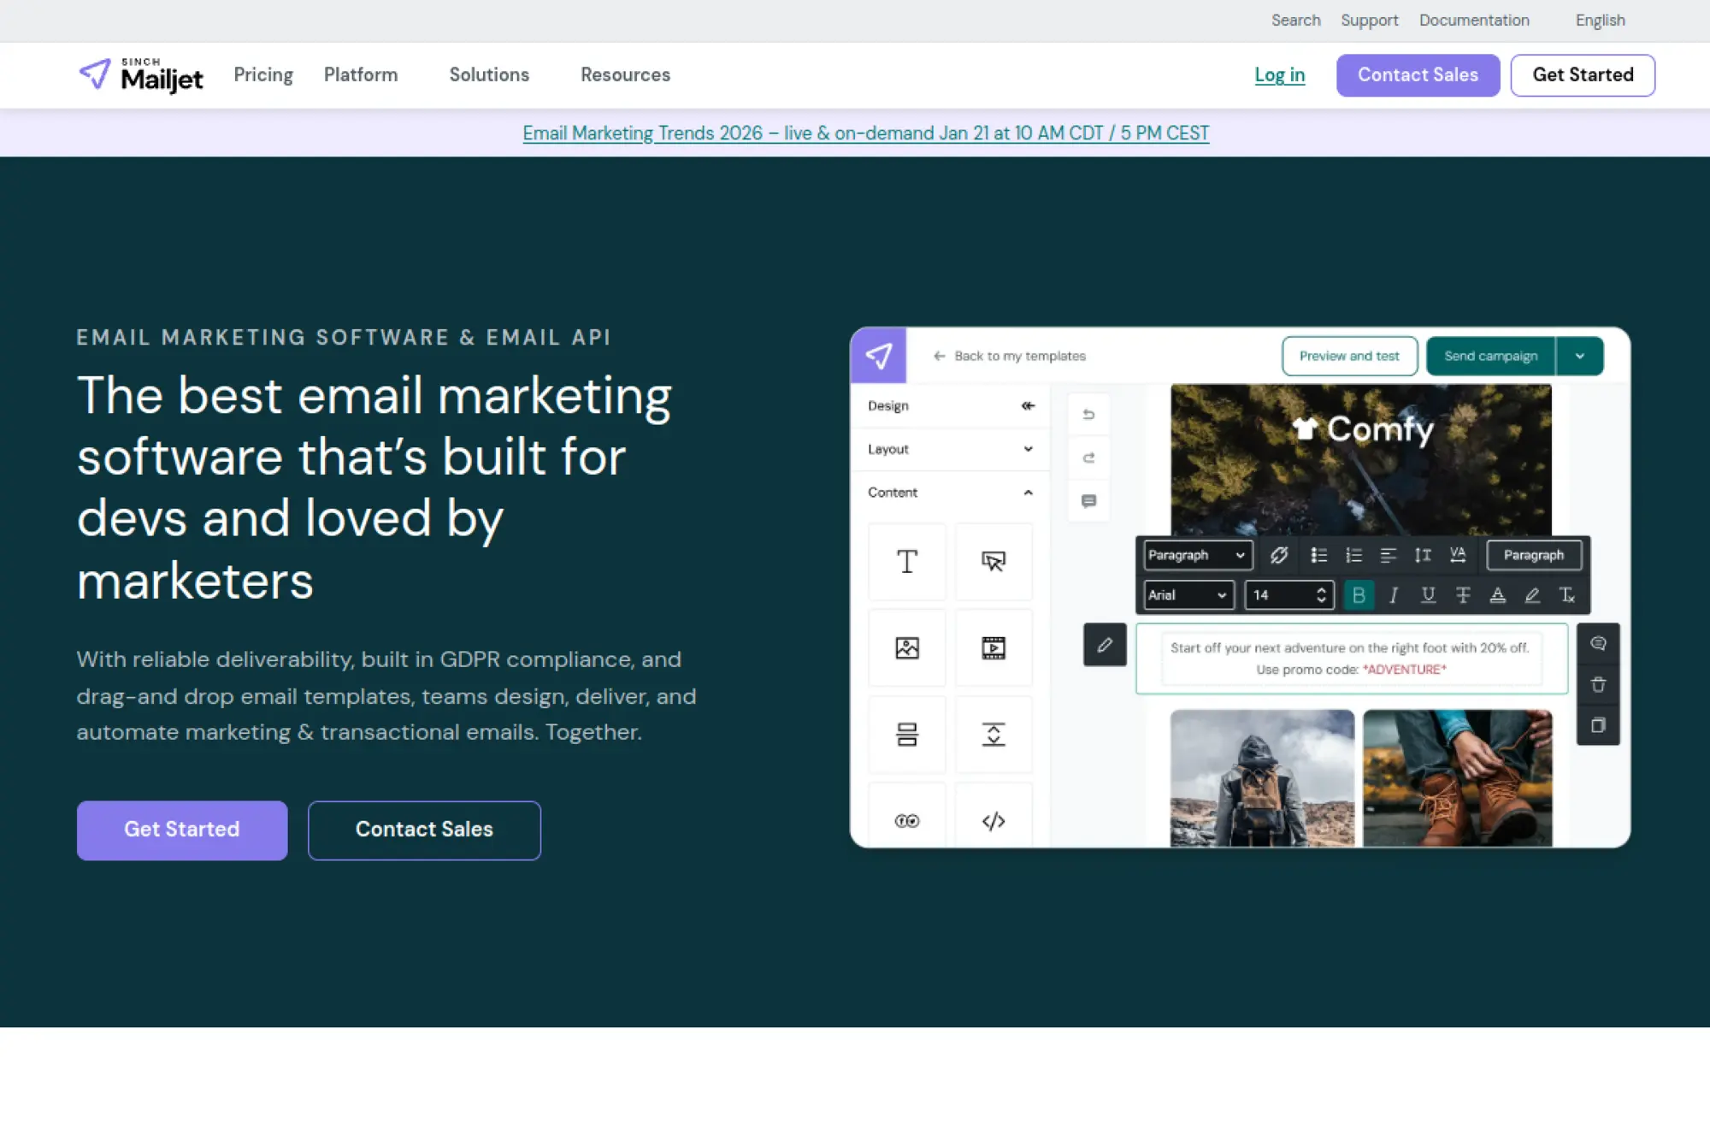Click the purple Get Started button
Screen dimensions: 1710x1140
(181, 830)
